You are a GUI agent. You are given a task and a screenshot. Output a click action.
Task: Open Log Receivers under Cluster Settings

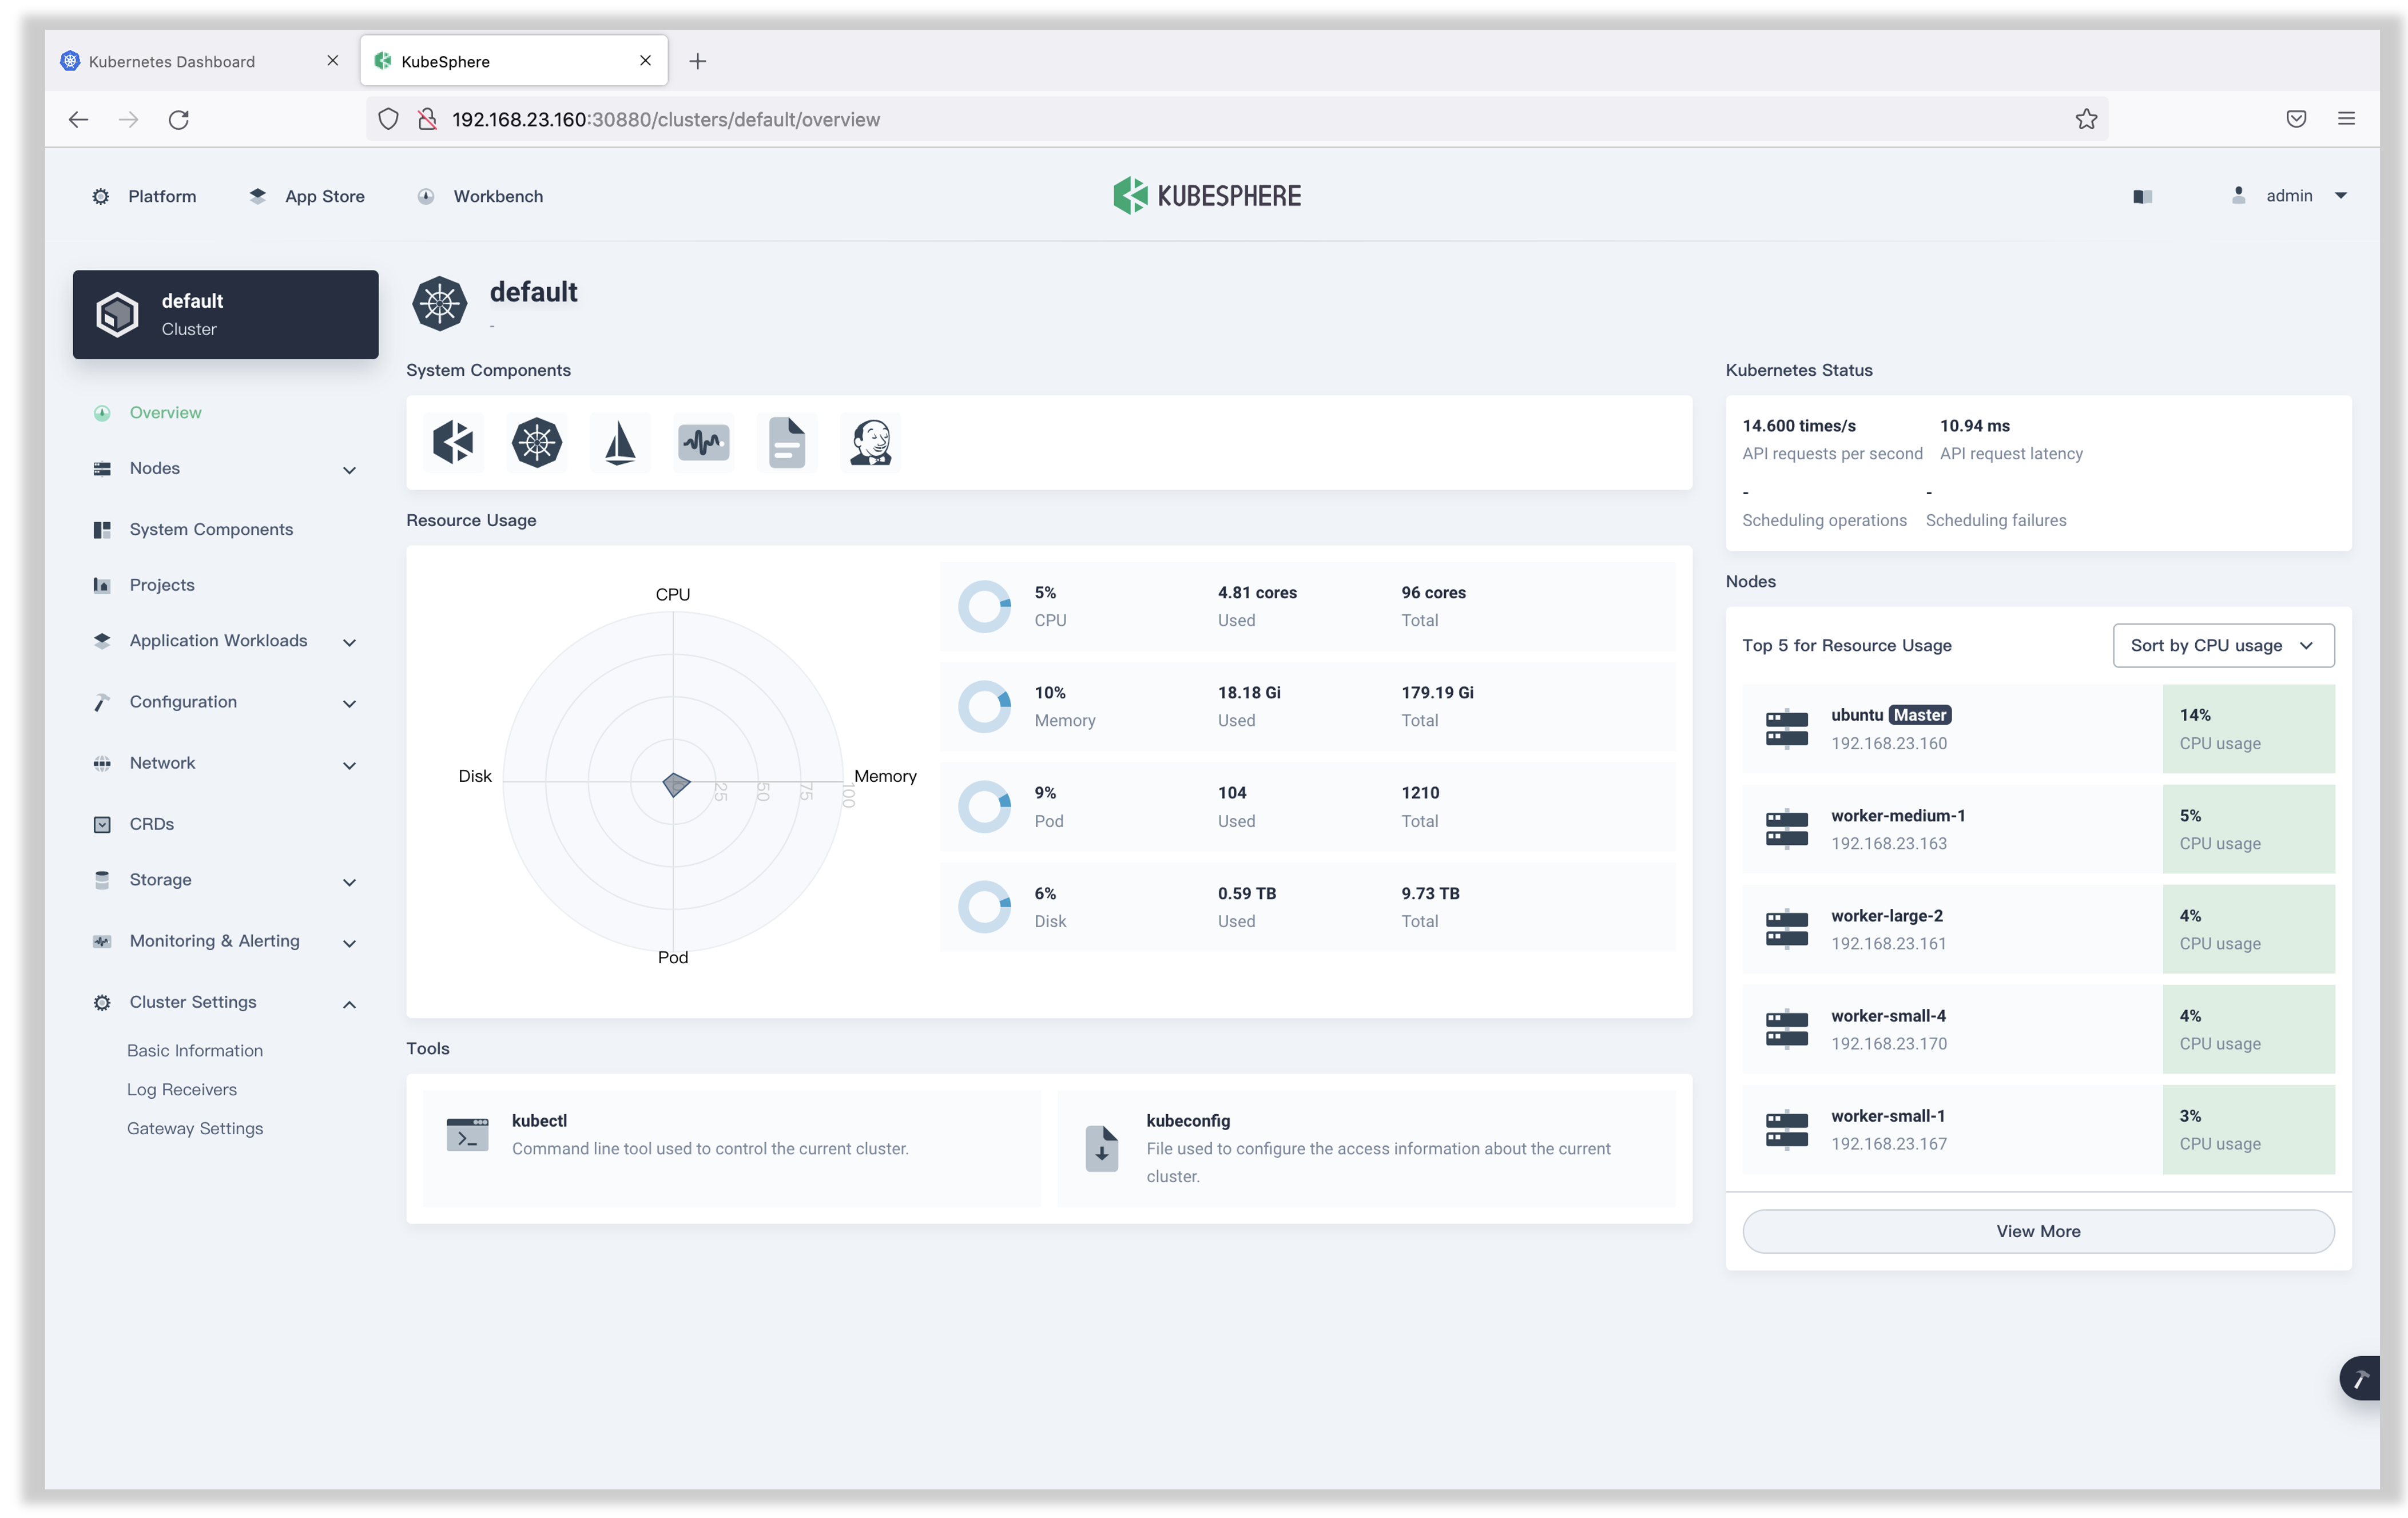coord(182,1090)
